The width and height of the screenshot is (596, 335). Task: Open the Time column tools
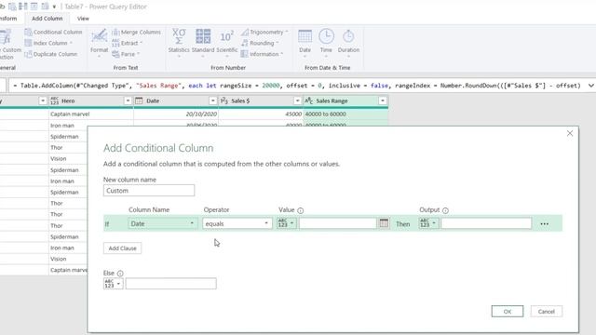(x=326, y=43)
